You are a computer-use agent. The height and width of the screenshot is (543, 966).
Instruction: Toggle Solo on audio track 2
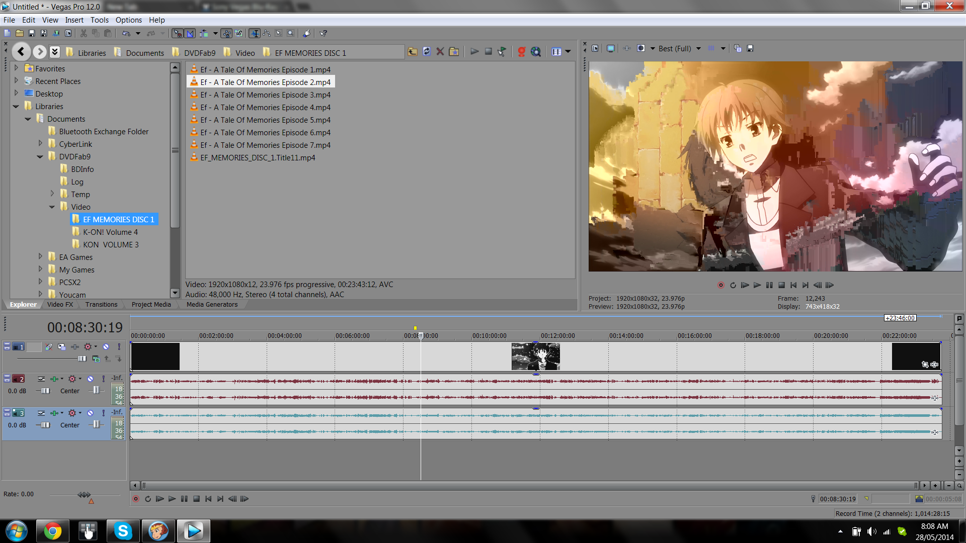coord(104,379)
